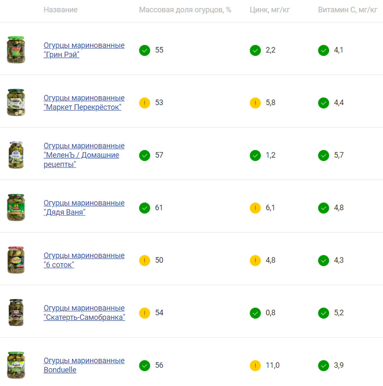
Task: Click green check icon next to zinc 1,2
Action: 255,155
